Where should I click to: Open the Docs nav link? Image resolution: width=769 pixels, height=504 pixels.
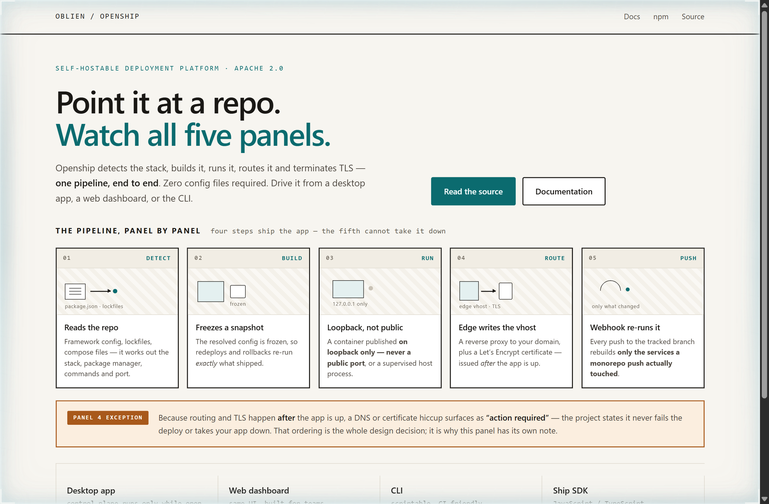632,16
